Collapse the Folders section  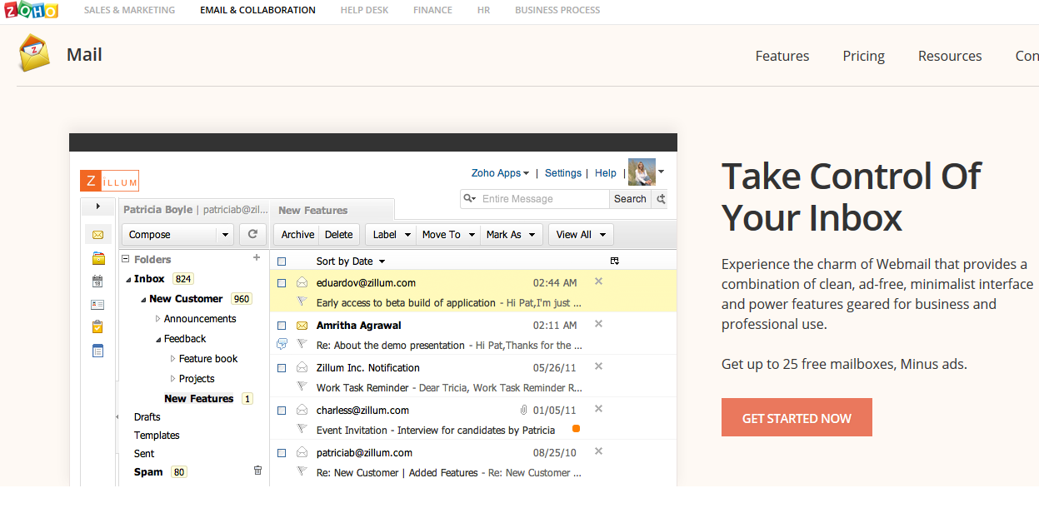click(126, 260)
